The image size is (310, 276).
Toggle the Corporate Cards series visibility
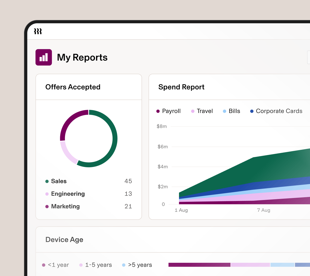tap(251, 111)
